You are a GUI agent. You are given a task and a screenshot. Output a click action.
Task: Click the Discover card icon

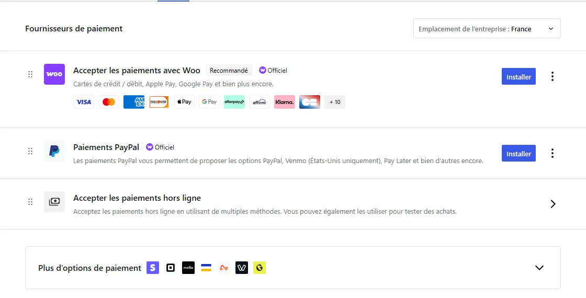tap(159, 102)
